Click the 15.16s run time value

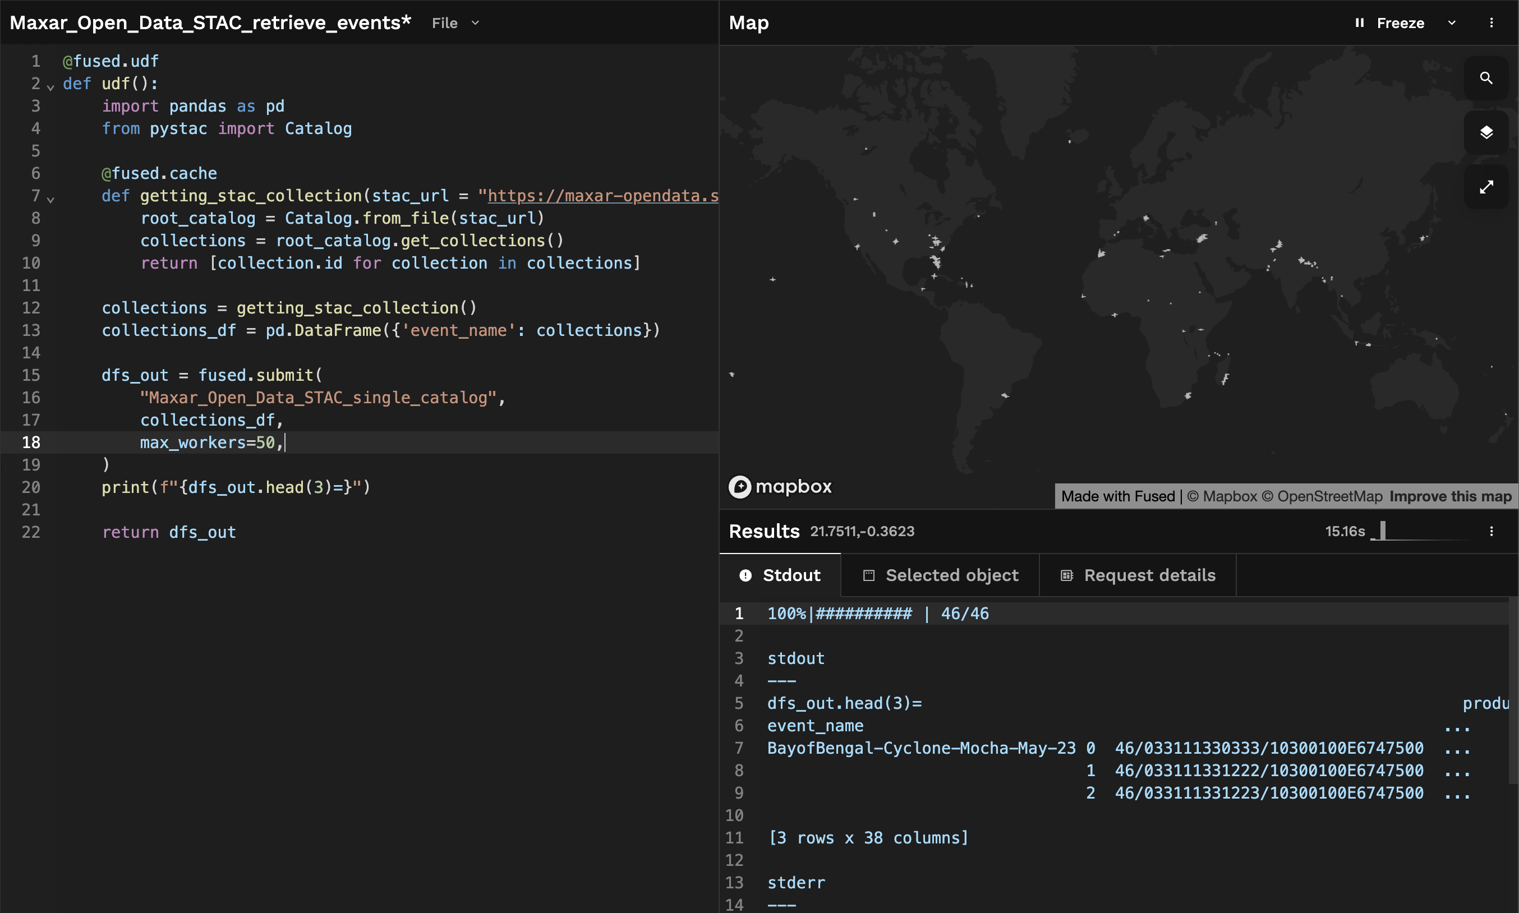1345,531
